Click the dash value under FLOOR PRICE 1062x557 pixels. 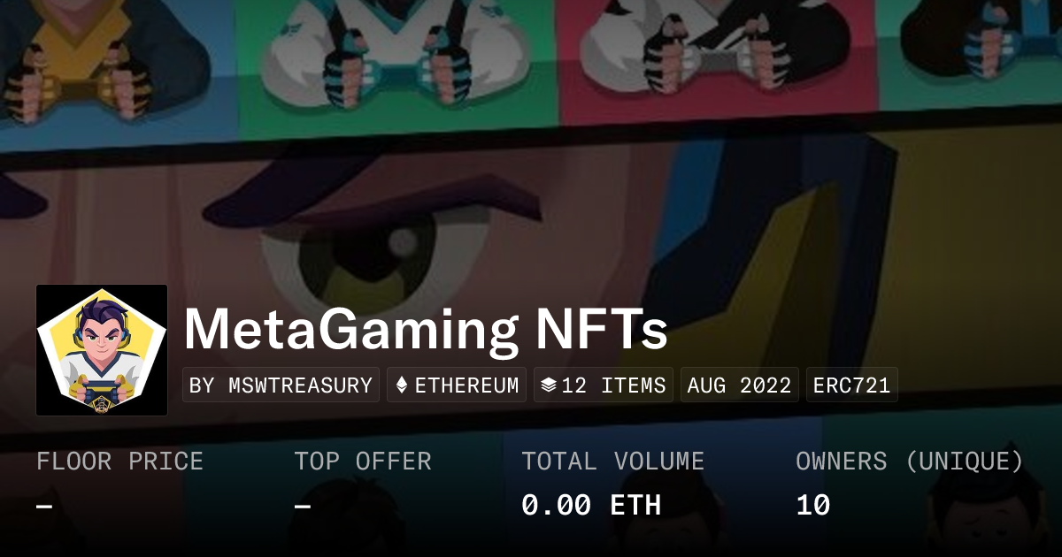tap(44, 506)
